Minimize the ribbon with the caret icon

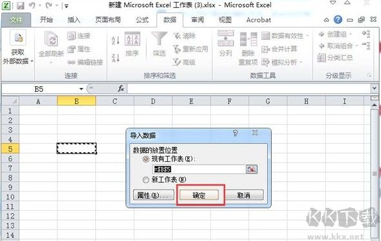[x=326, y=20]
